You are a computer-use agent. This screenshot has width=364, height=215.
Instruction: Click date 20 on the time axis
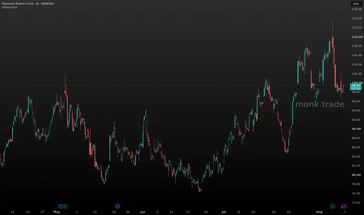(x=274, y=212)
